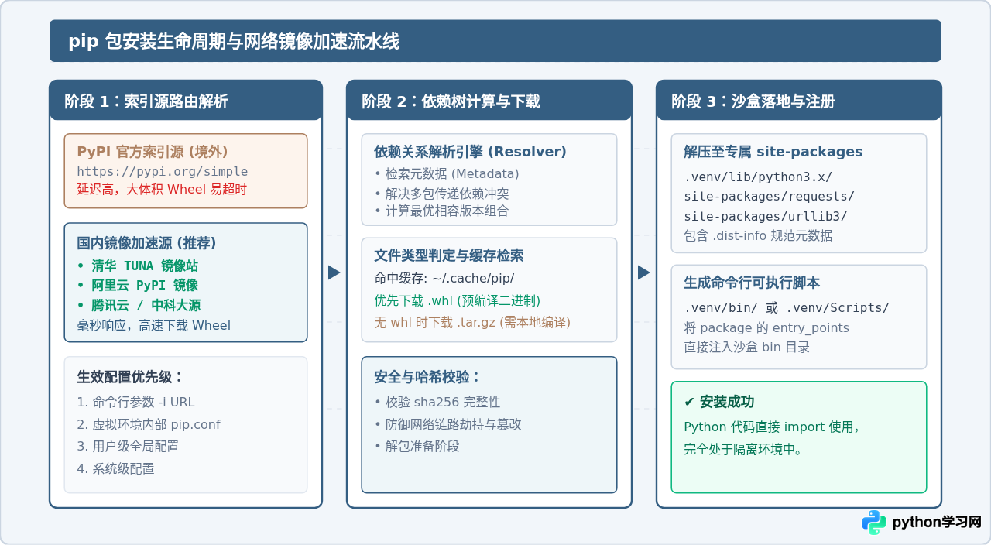This screenshot has height=545, width=991.
Task: Click the line "无 whl 时下载 .tar.gz (需本地编译)"
Action: point(471,322)
